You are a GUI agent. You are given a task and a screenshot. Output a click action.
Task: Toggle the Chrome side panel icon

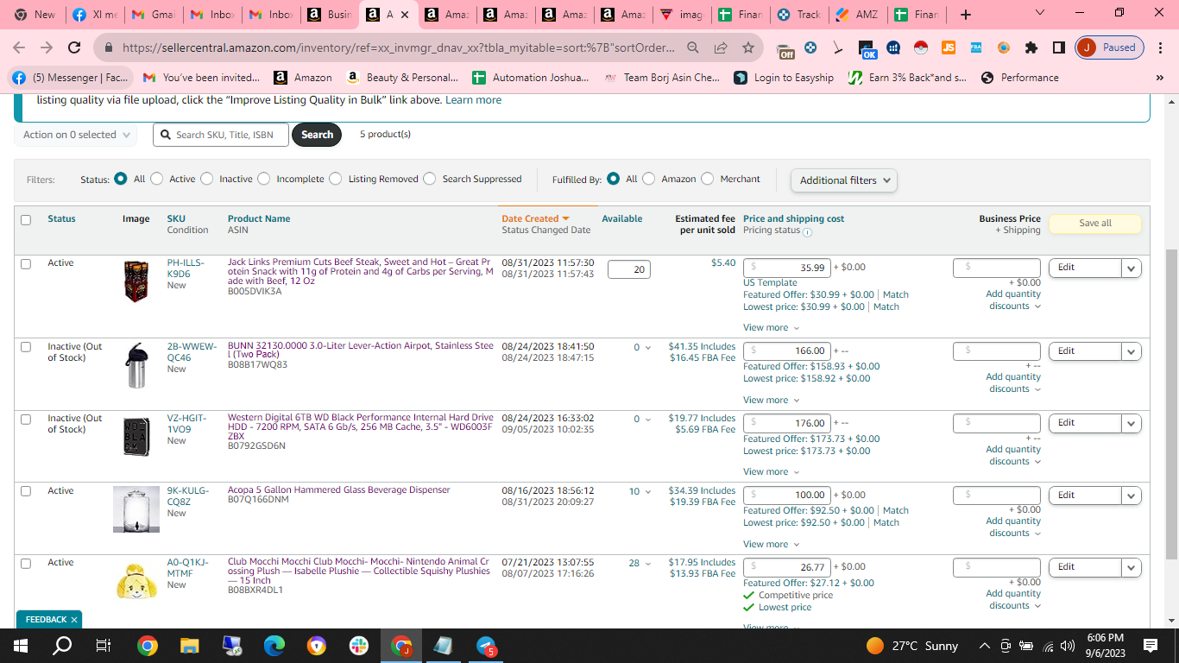point(1058,48)
